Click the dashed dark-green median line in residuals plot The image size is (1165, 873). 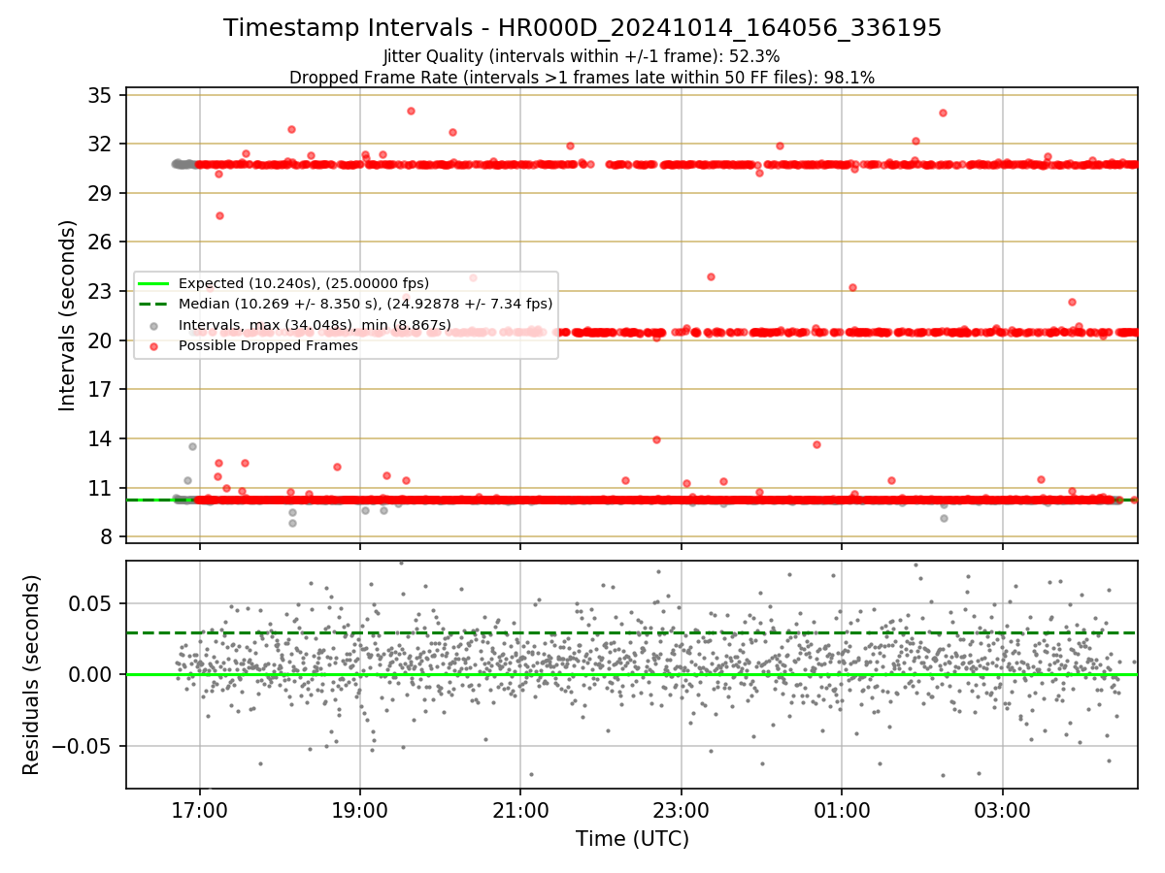click(x=631, y=632)
